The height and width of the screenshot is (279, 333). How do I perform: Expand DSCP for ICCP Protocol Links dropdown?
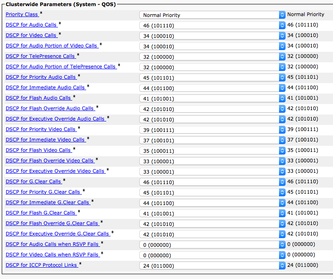pos(212,266)
